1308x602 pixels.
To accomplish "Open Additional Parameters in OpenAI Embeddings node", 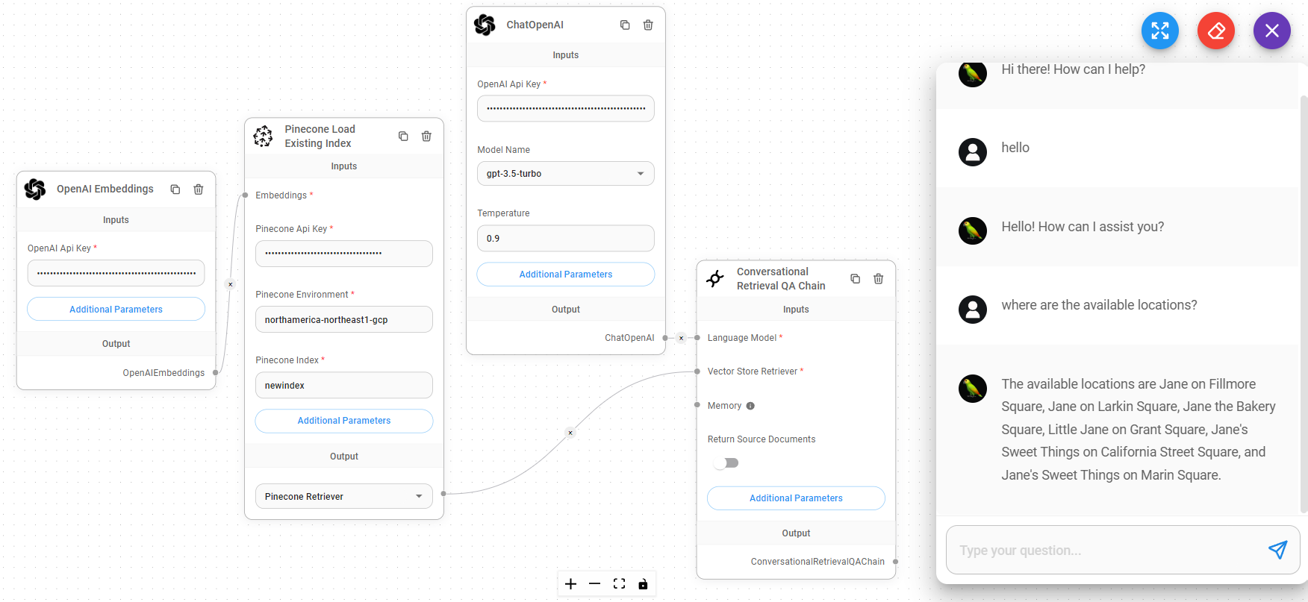I will pos(116,310).
